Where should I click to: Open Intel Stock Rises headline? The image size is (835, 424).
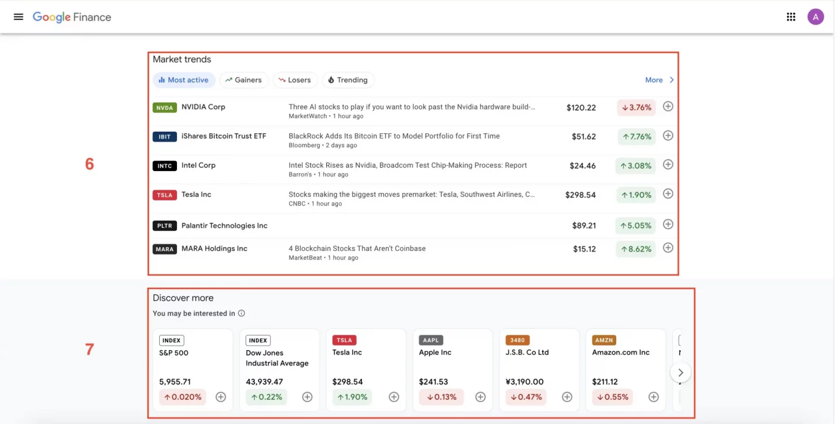point(407,165)
